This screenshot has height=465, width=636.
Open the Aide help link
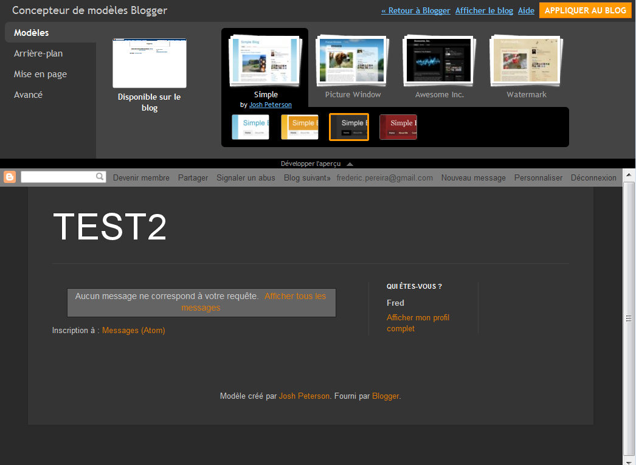pos(526,10)
